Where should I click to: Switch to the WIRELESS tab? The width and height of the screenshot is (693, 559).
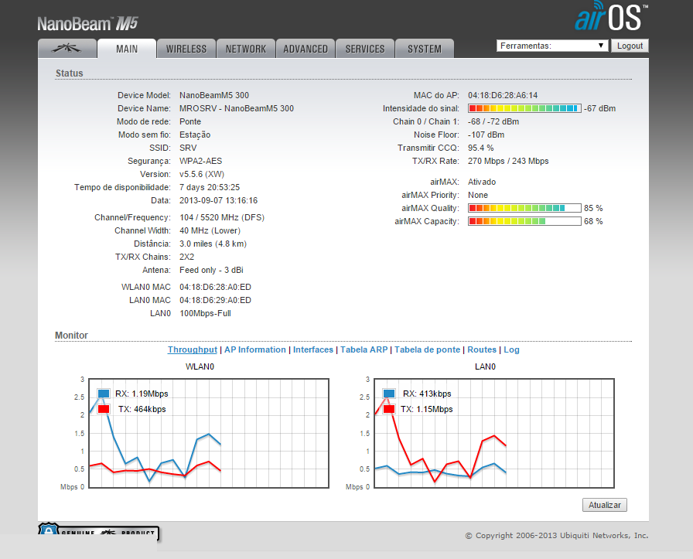186,49
